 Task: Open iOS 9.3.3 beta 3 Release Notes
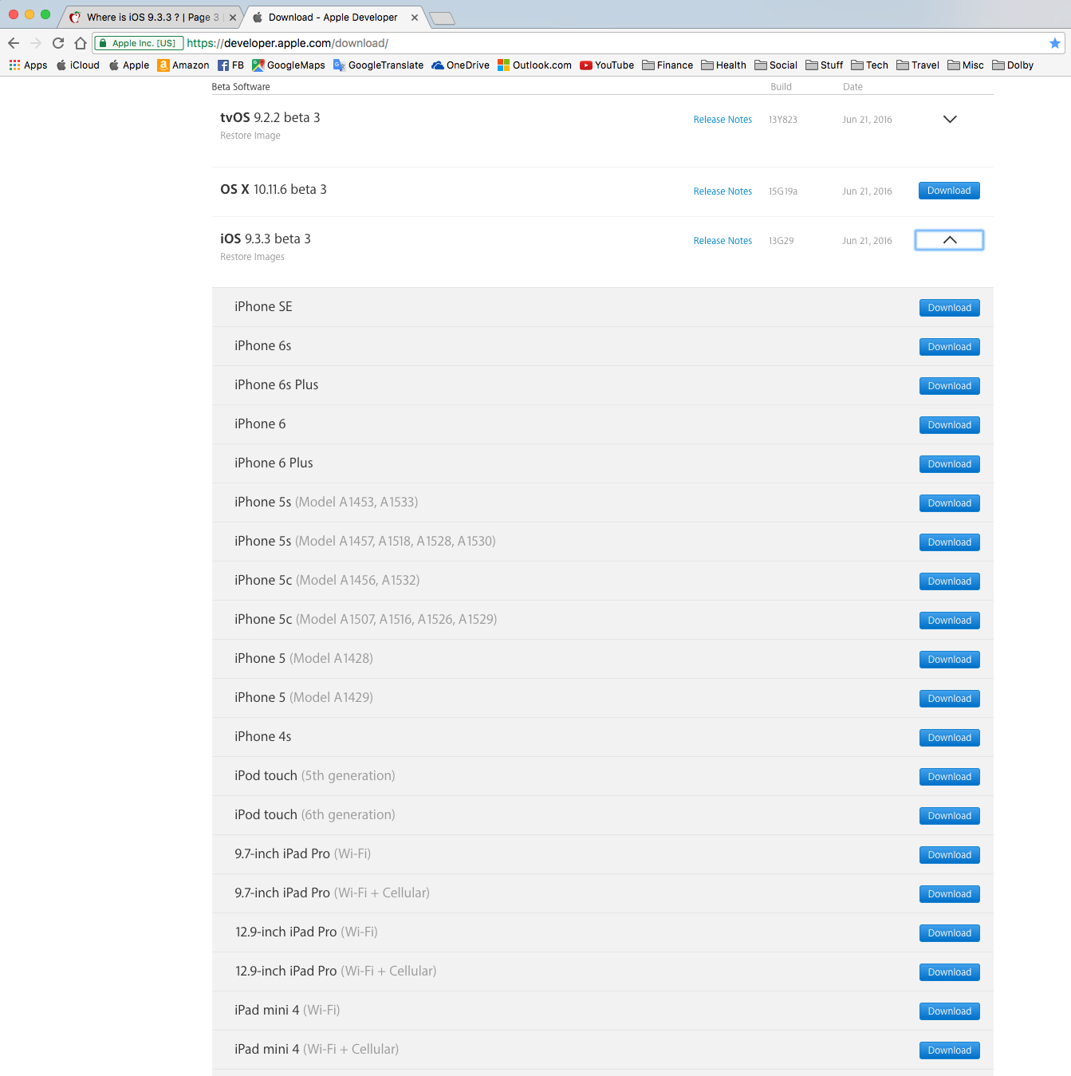click(723, 241)
